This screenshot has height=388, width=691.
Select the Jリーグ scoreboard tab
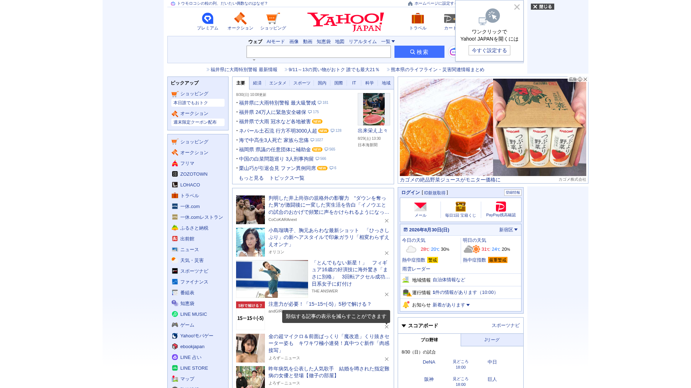492,340
